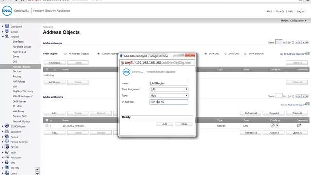Expand the Firewall tree arrow

coord(3,137)
